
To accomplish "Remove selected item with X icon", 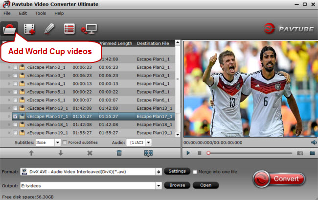I will pyautogui.click(x=90, y=153).
